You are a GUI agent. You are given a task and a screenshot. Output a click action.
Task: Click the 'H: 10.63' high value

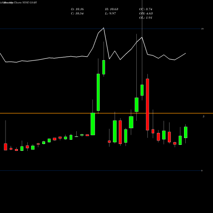[x=112, y=9]
